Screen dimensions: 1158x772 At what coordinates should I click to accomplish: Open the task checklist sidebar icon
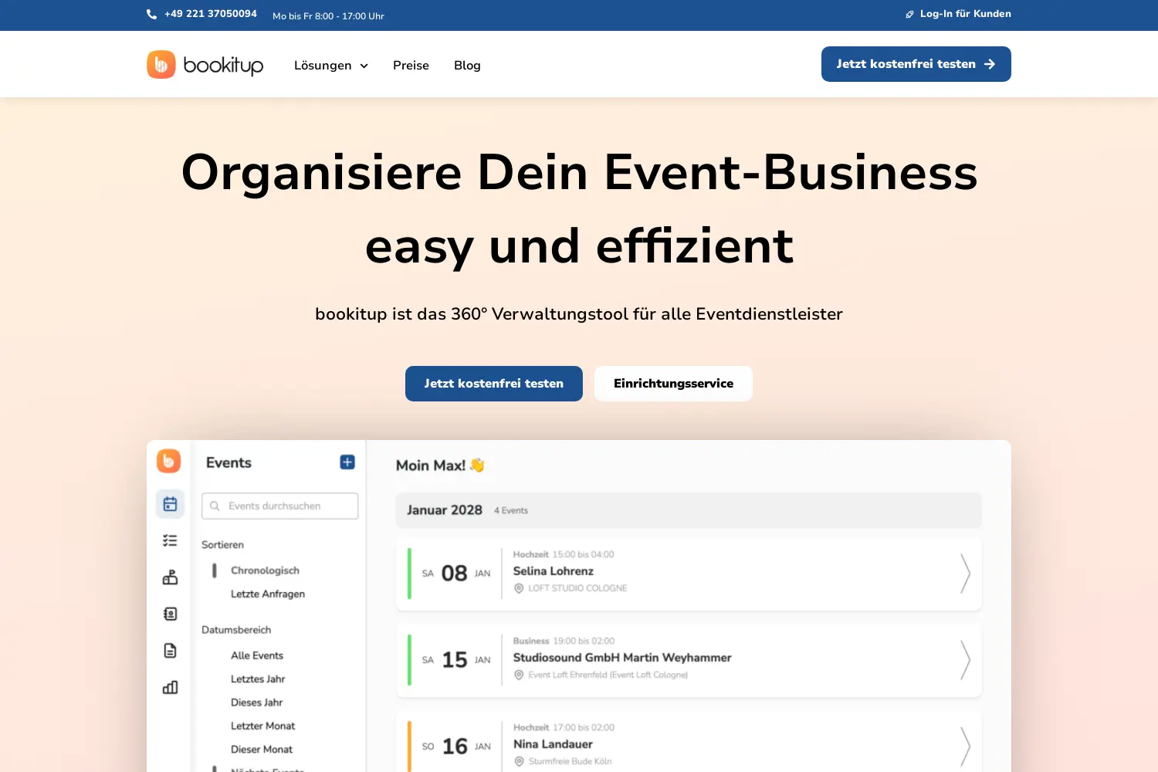click(x=170, y=540)
